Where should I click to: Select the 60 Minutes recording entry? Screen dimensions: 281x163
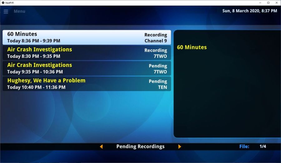point(86,37)
